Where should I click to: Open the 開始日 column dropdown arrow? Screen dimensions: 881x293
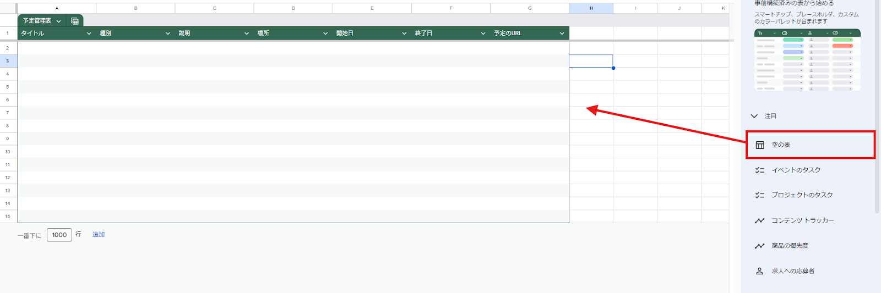404,34
